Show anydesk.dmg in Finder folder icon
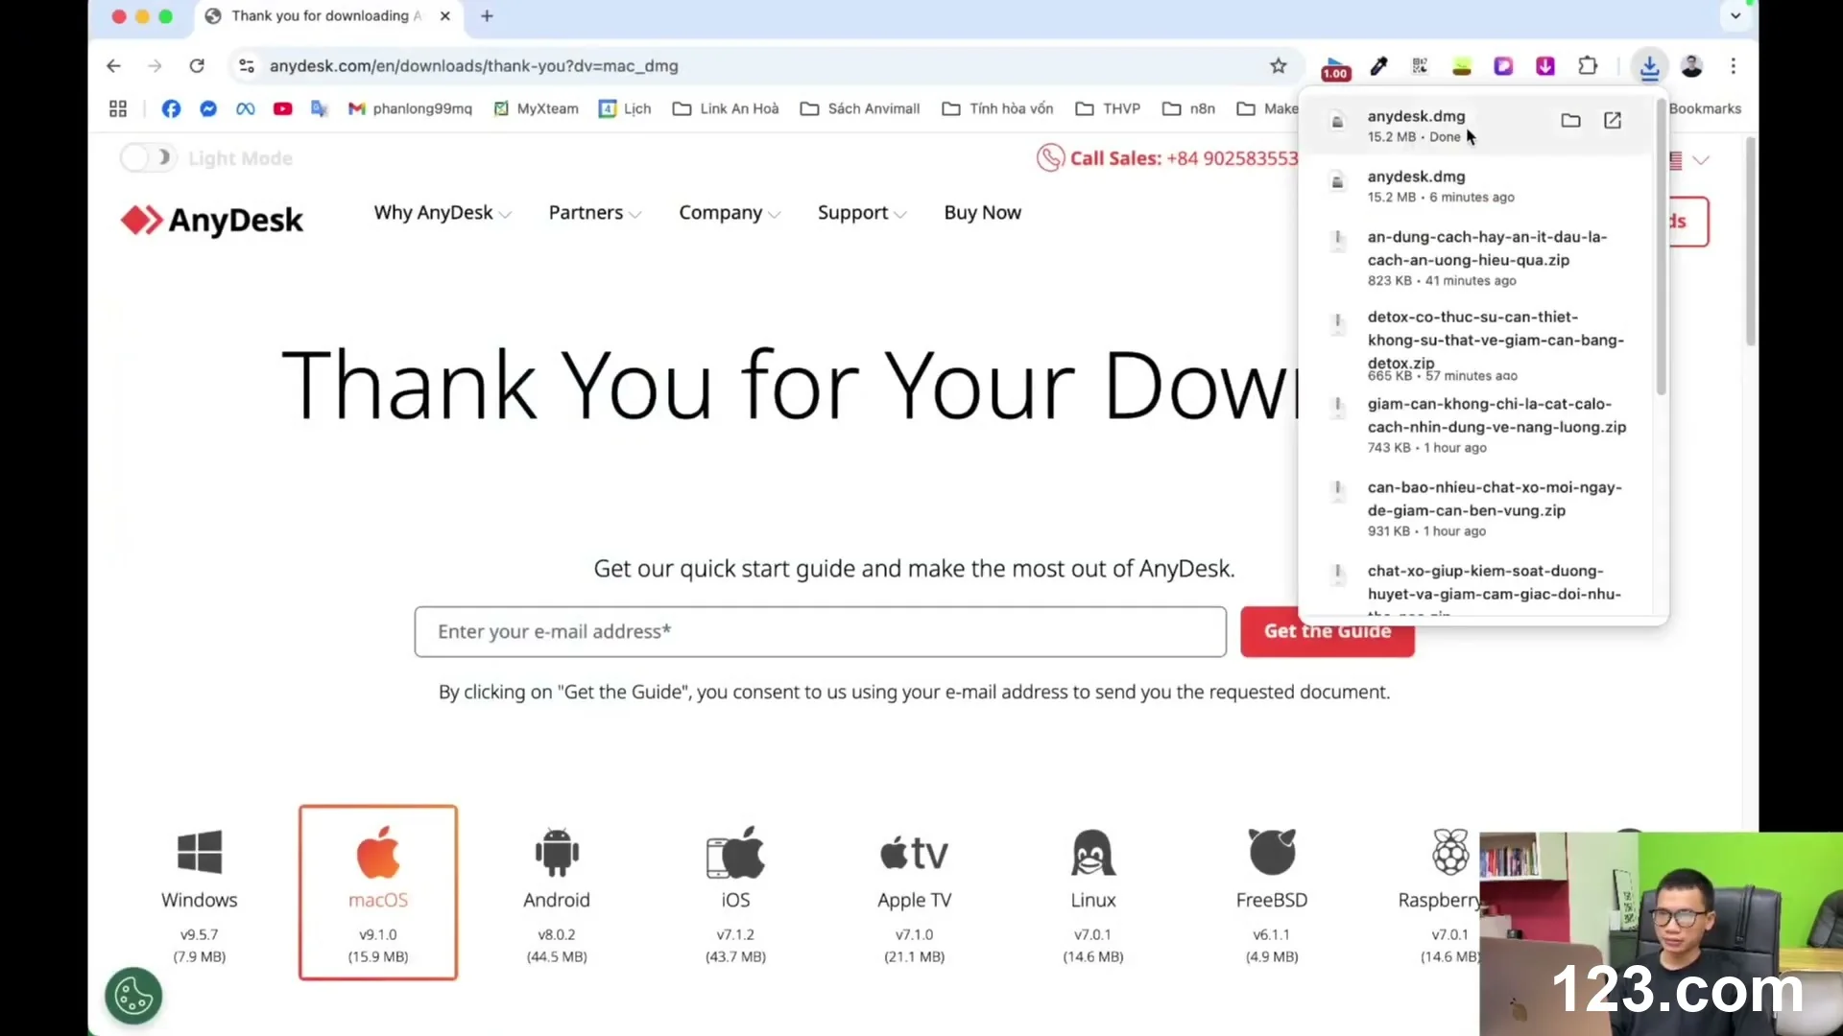The width and height of the screenshot is (1843, 1036). 1570,121
